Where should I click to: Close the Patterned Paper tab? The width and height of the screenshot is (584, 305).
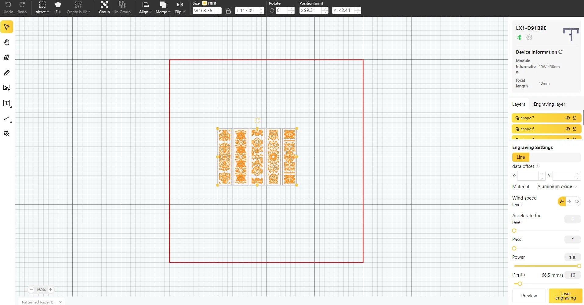click(60, 302)
